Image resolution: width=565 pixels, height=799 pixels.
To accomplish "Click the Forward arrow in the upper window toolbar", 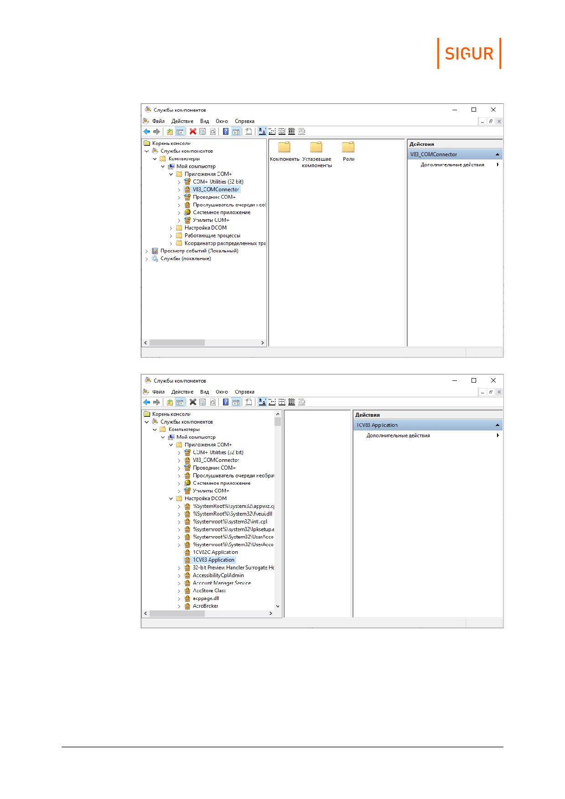I will (x=156, y=132).
